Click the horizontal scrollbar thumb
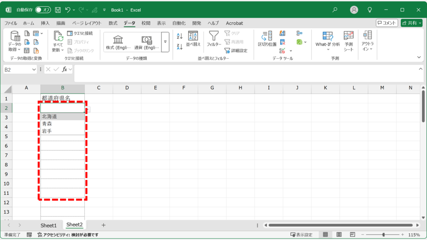The width and height of the screenshot is (427, 240). coord(340,225)
